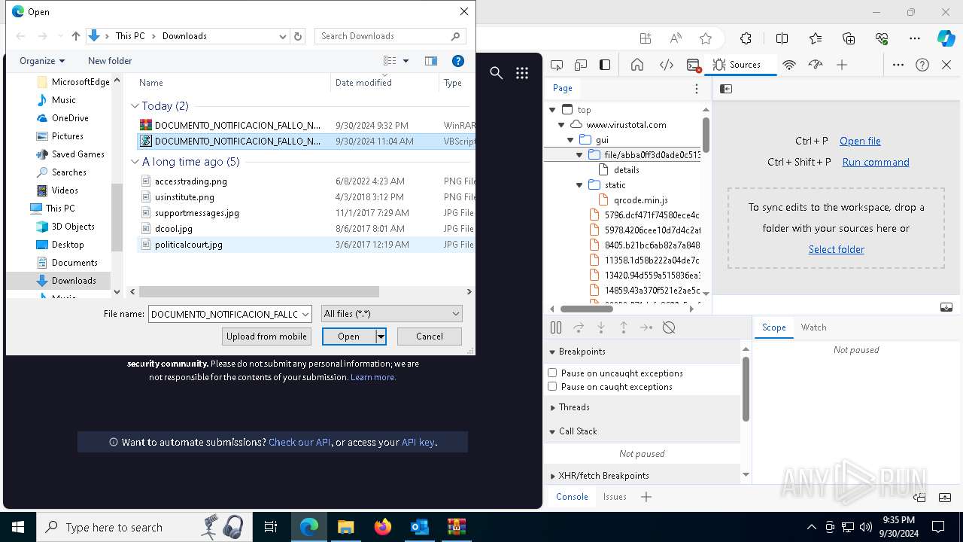Collapse the A long time ago group

pyautogui.click(x=135, y=162)
